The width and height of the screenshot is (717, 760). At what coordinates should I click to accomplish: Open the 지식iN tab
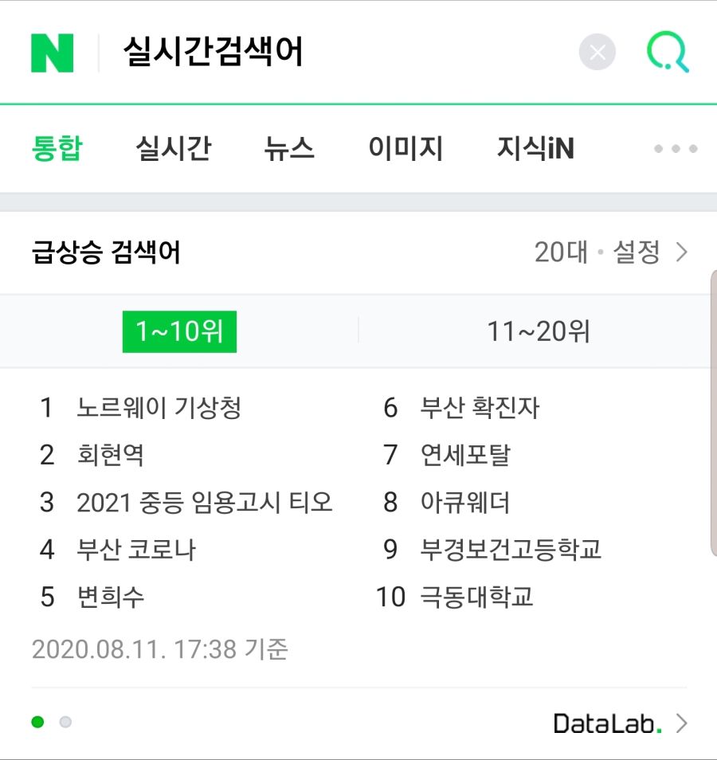[535, 148]
